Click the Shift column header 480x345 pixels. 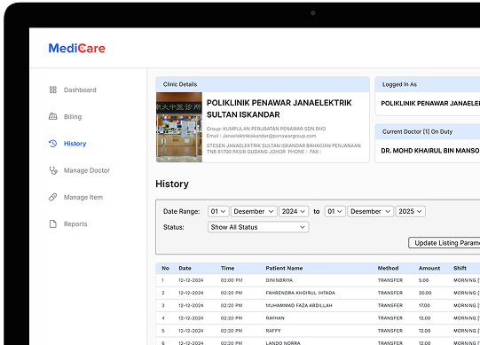click(x=460, y=268)
